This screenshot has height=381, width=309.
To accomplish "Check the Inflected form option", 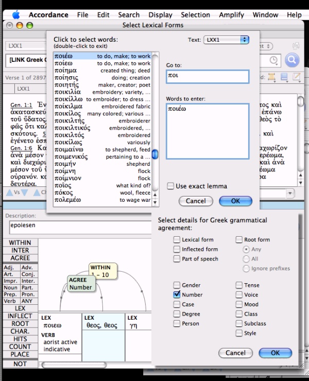I will [177, 249].
